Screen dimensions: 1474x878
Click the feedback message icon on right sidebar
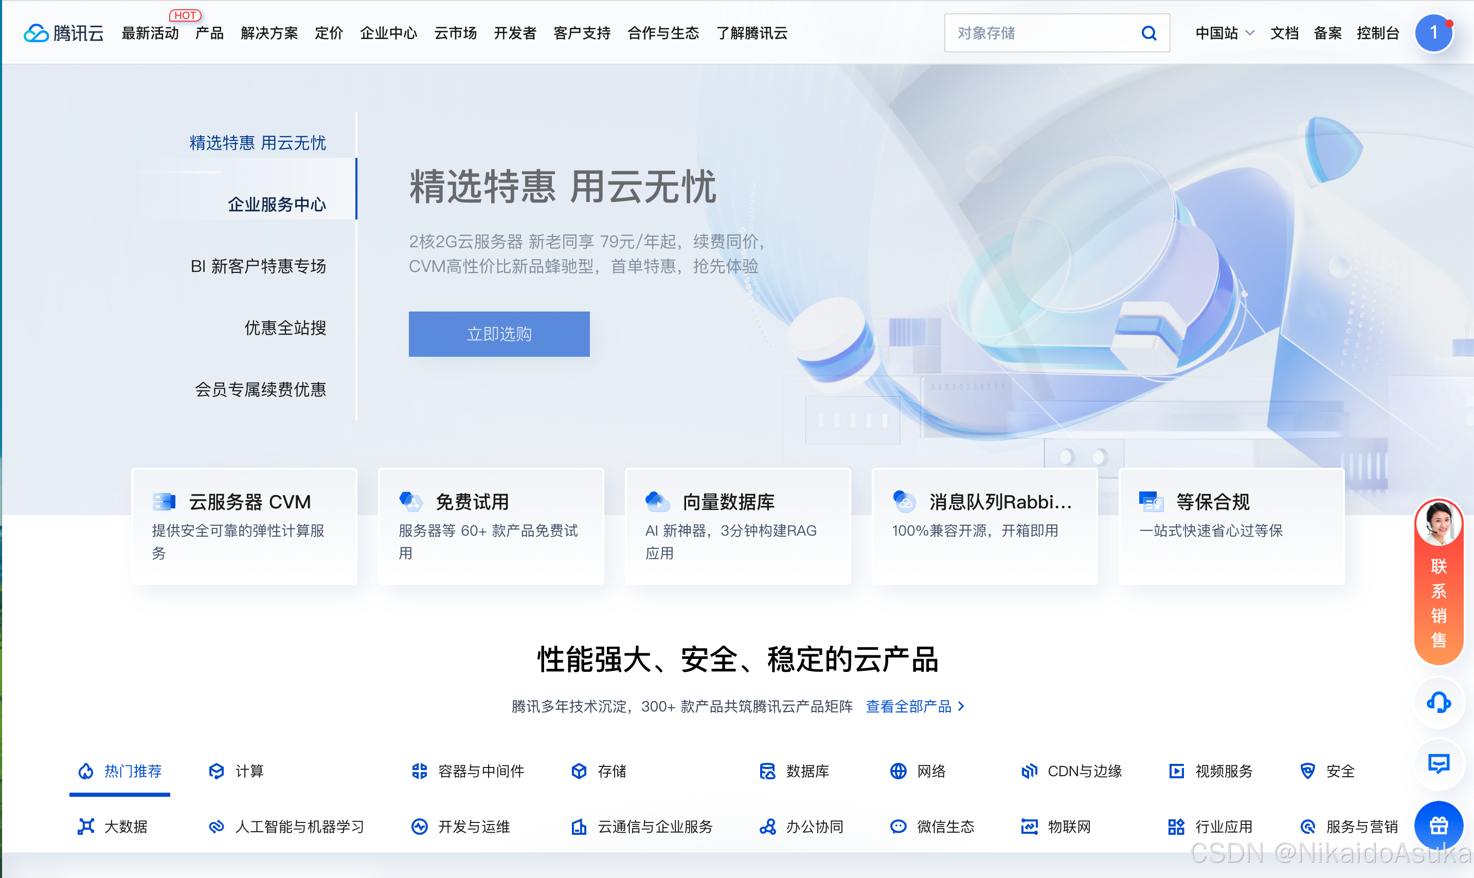click(x=1439, y=763)
